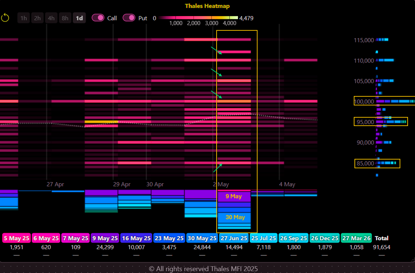Viewport: 415px width, 273px height.
Task: Click the Total column label
Action: pyautogui.click(x=382, y=238)
